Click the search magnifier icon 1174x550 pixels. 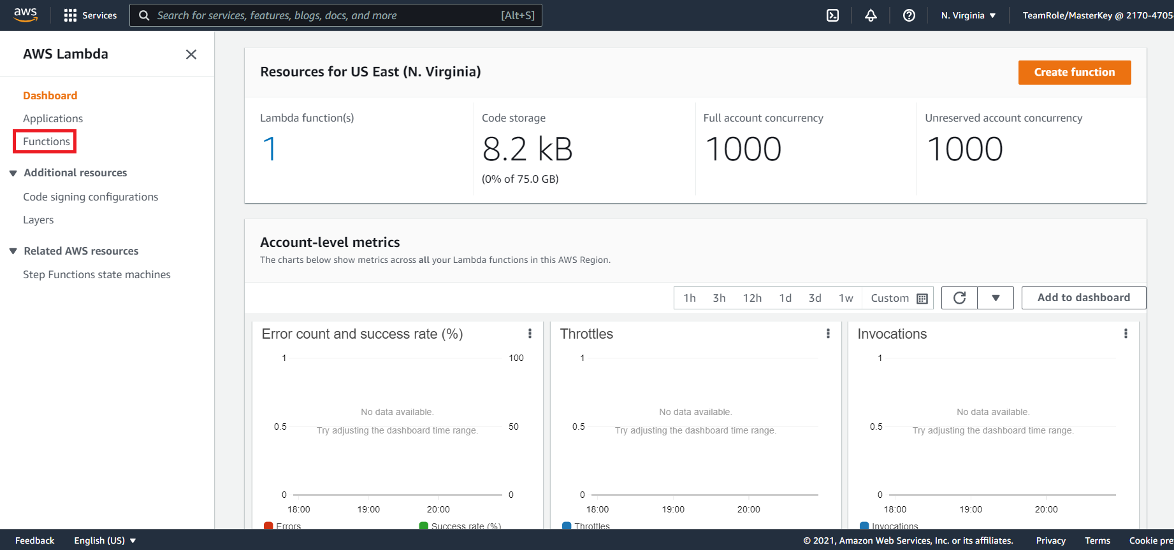(x=144, y=15)
